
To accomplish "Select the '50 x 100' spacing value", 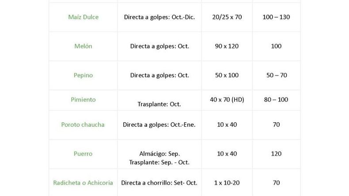I will click(227, 75).
